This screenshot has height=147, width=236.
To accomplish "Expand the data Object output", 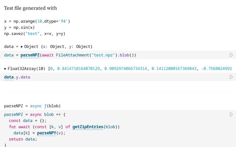I will click(x=22, y=47).
